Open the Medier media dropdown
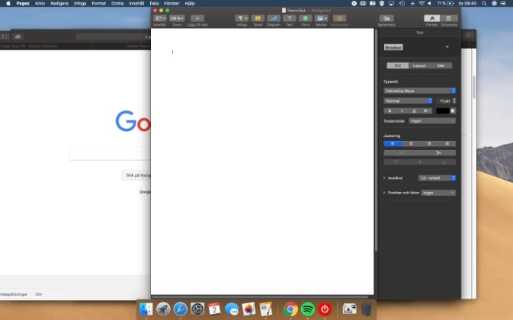 pos(321,18)
